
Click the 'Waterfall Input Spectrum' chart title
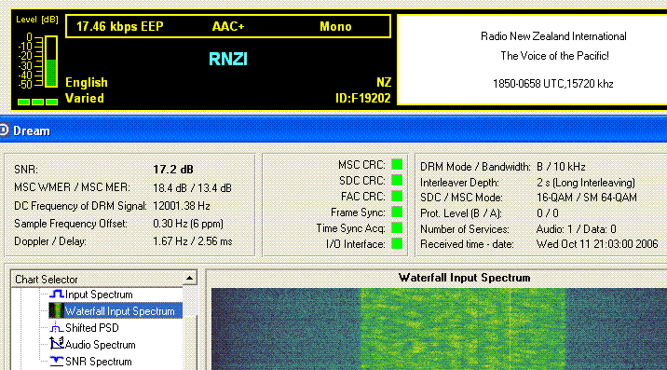click(465, 278)
